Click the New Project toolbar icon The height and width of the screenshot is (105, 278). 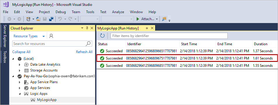point(28,19)
